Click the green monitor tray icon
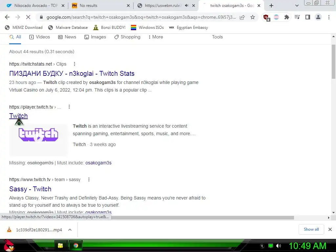 coord(271,246)
